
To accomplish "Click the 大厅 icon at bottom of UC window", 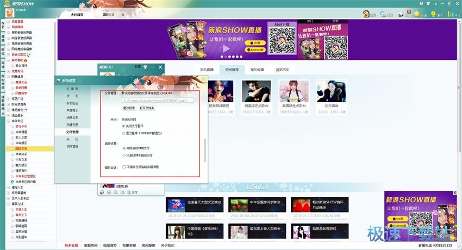I will point(129,192).
